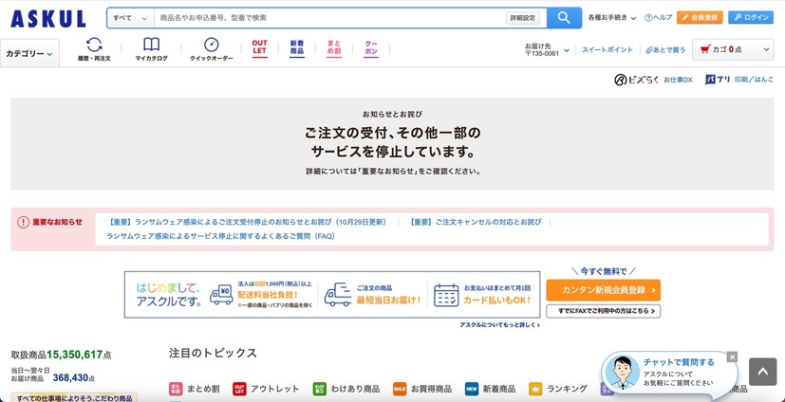Open the OUTLET icon
Screen dimensions: 785x402
pos(259,48)
